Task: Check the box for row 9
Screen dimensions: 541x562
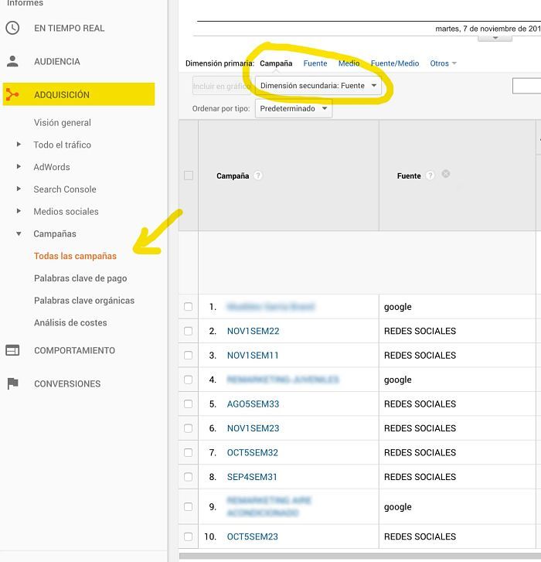Action: [x=188, y=507]
